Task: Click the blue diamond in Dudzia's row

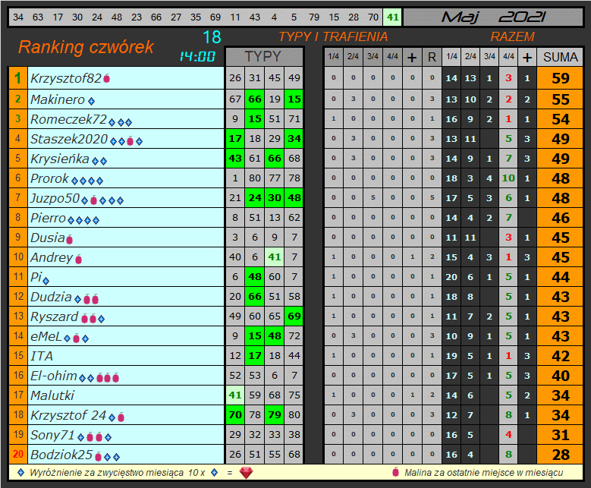Action: pyautogui.click(x=77, y=300)
